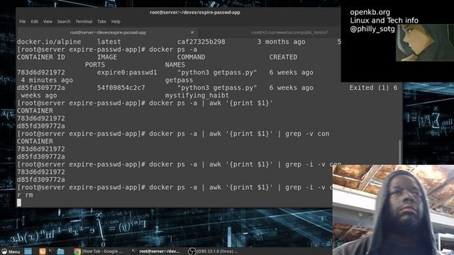
Task: Click the CREATED column header
Action: 283,57
